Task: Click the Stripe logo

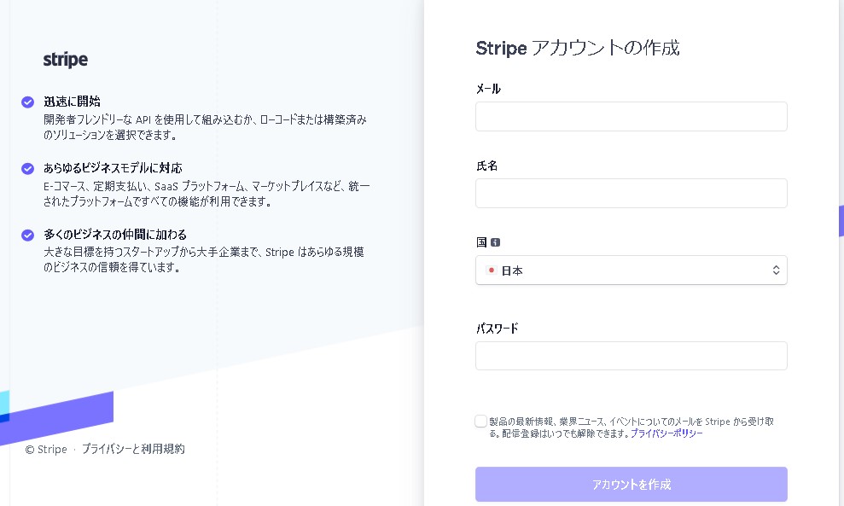Action: [65, 60]
